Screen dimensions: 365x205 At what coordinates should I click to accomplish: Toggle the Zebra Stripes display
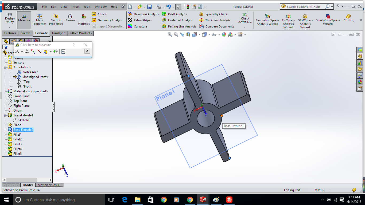(140, 20)
